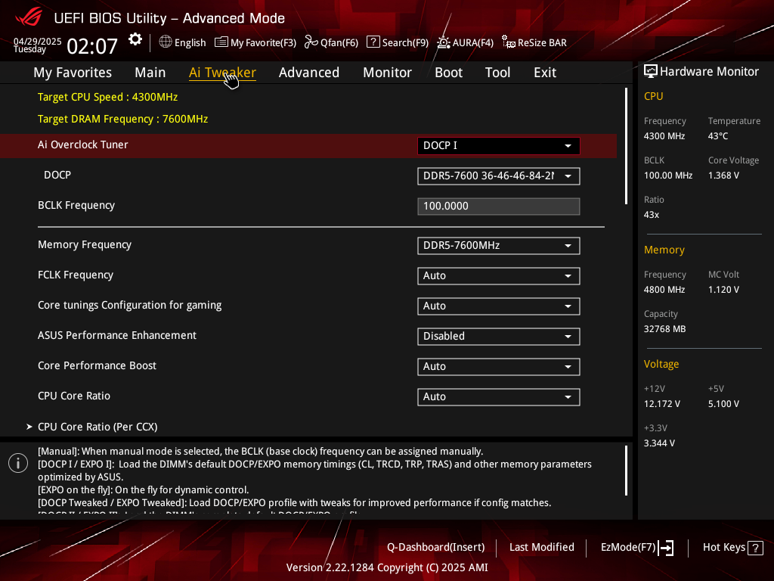Click the Hot Keys question mark icon
This screenshot has width=774, height=581.
755,548
